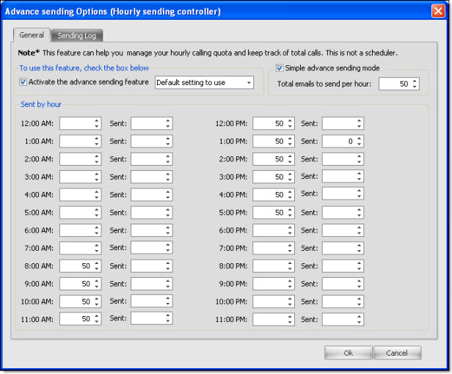Toggle Activate the advance sending feature checkbox
Screen dimensions: 452x374
click(x=23, y=82)
